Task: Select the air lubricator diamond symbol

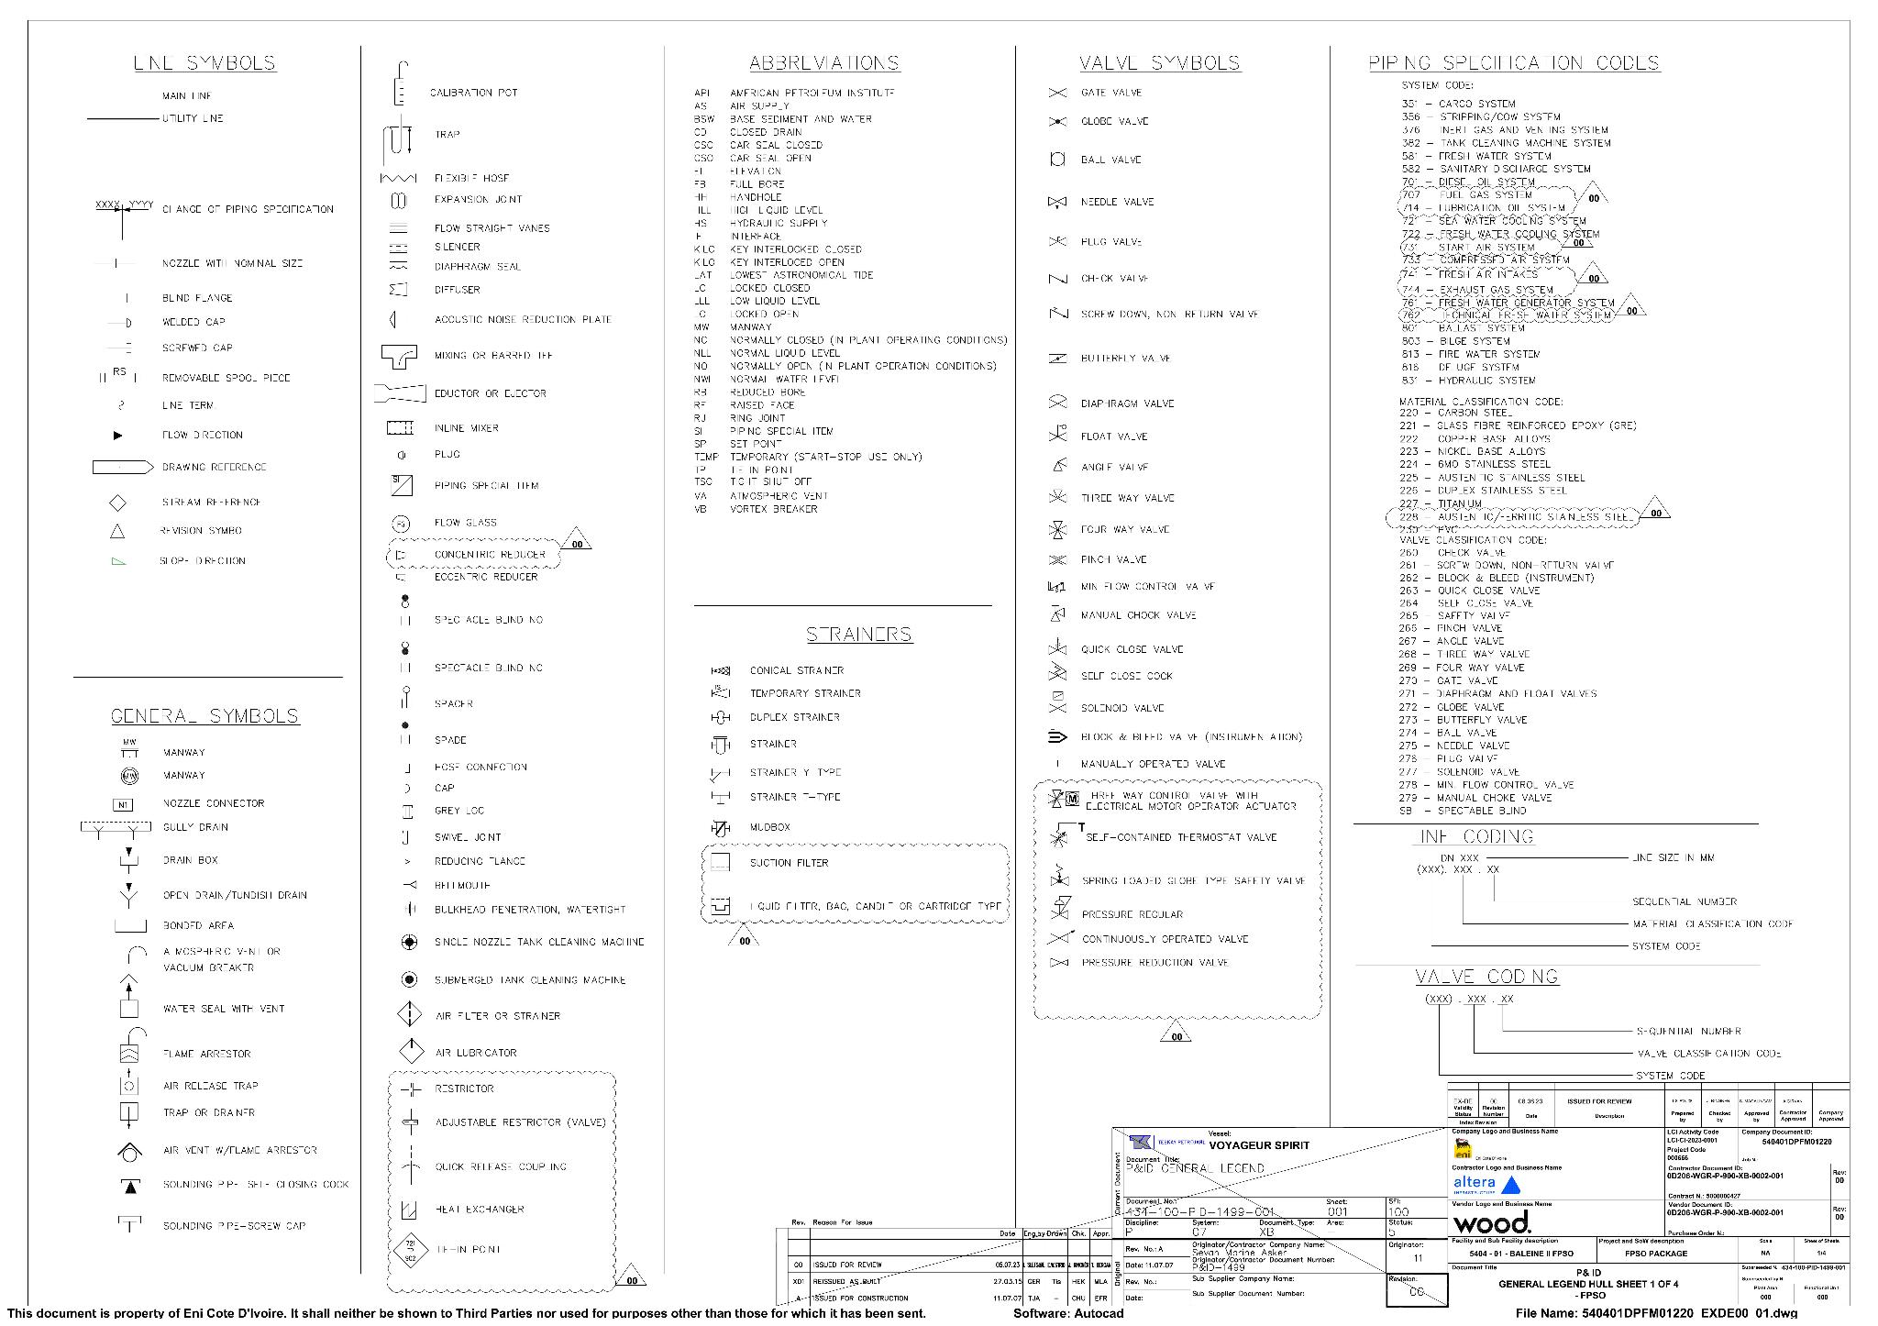Action: (411, 1051)
